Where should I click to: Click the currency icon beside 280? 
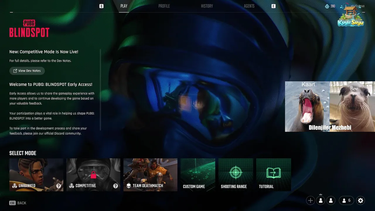(327, 6)
